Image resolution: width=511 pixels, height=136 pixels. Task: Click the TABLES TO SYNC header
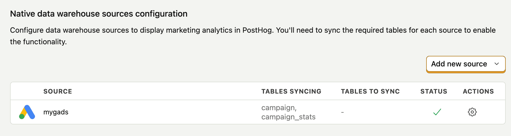[370, 91]
